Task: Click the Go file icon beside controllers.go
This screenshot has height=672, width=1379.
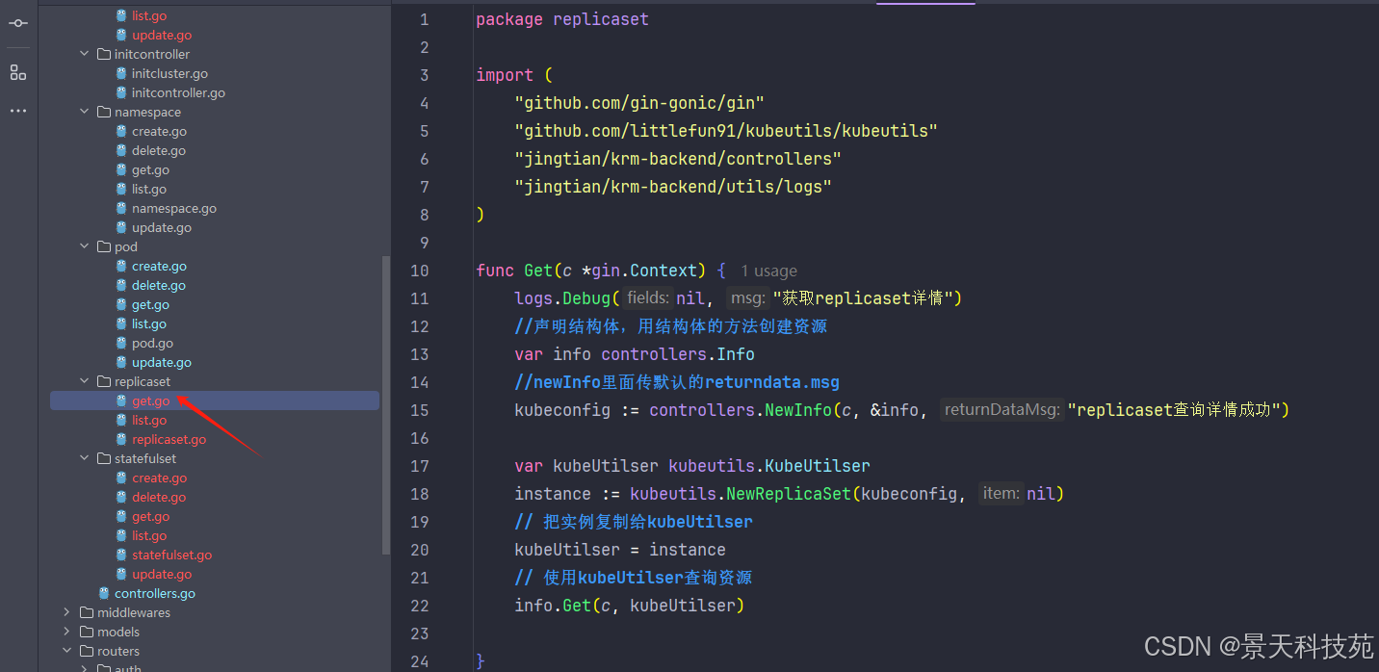Action: click(x=104, y=593)
